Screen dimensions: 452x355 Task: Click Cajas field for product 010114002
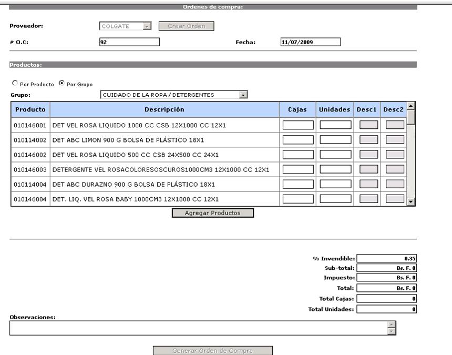[298, 140]
